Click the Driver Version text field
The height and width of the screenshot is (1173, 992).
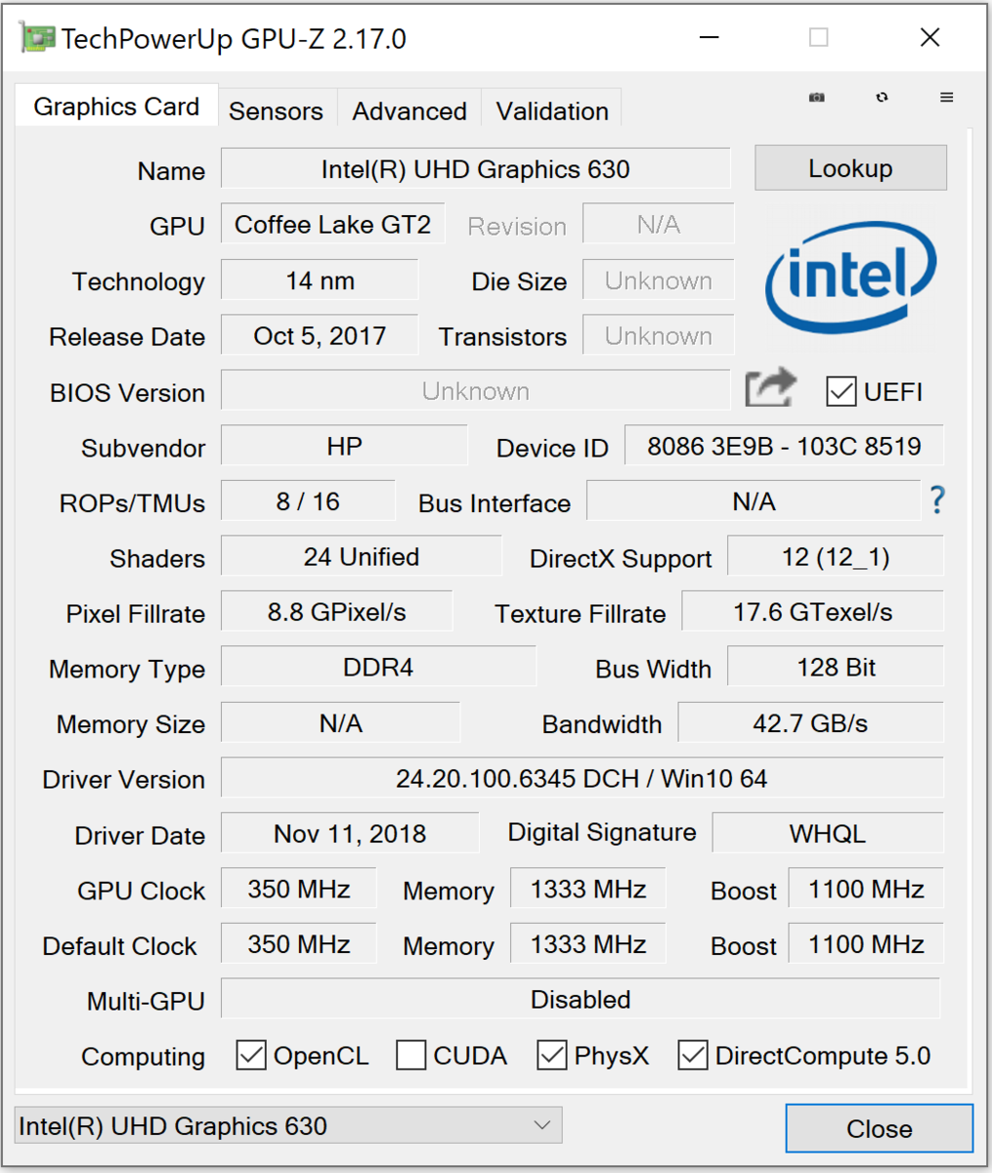(x=582, y=778)
